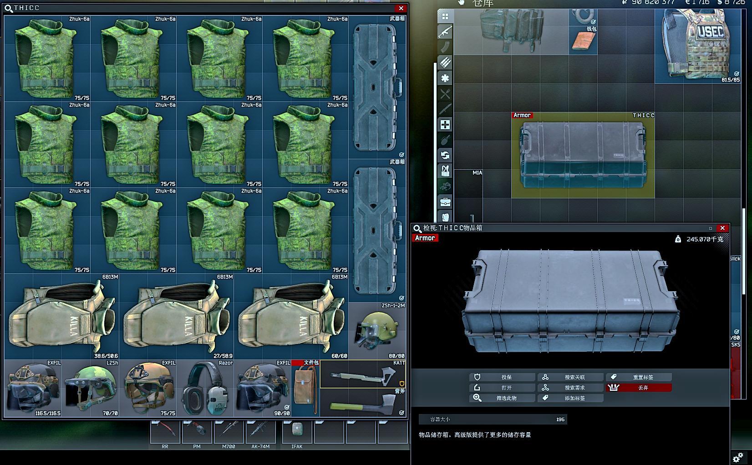Click the red 丢弃 discard button
The image size is (752, 465).
click(x=639, y=388)
